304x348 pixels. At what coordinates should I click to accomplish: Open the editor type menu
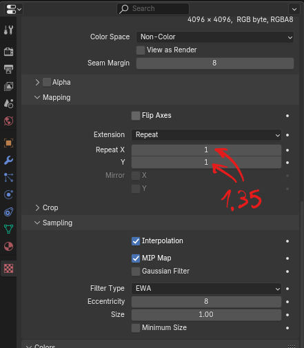[x=14, y=9]
